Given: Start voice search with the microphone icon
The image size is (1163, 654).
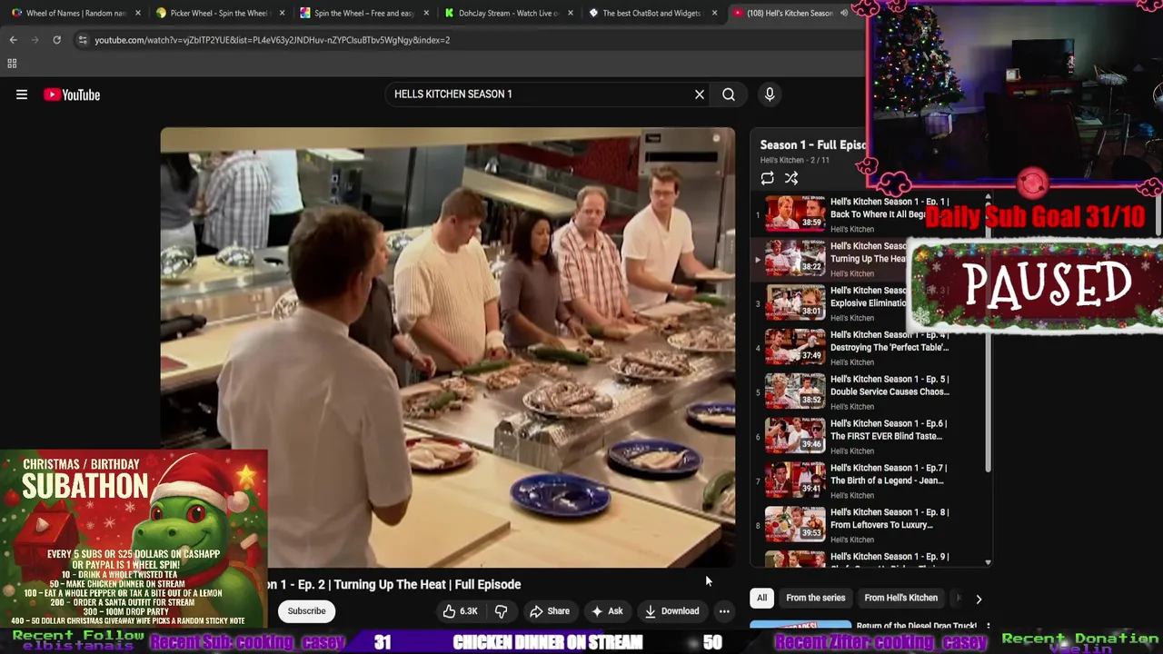Looking at the screenshot, I should point(770,94).
